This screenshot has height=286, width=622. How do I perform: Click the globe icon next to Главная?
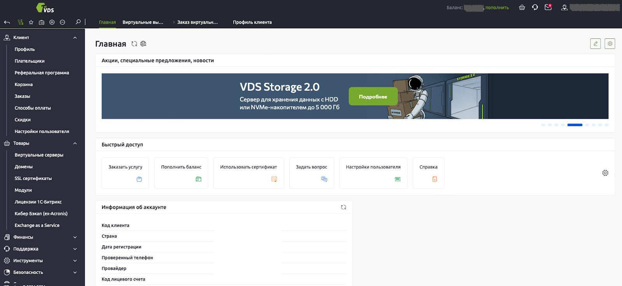[143, 44]
